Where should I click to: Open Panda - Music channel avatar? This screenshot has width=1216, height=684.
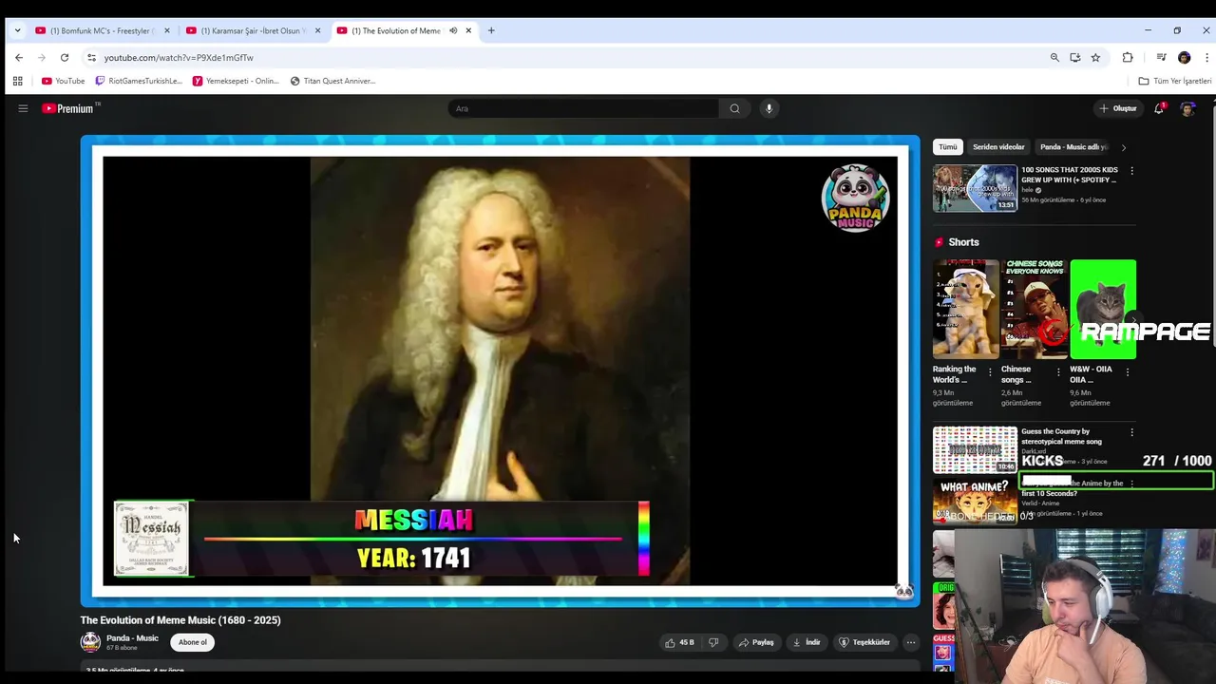pyautogui.click(x=90, y=642)
